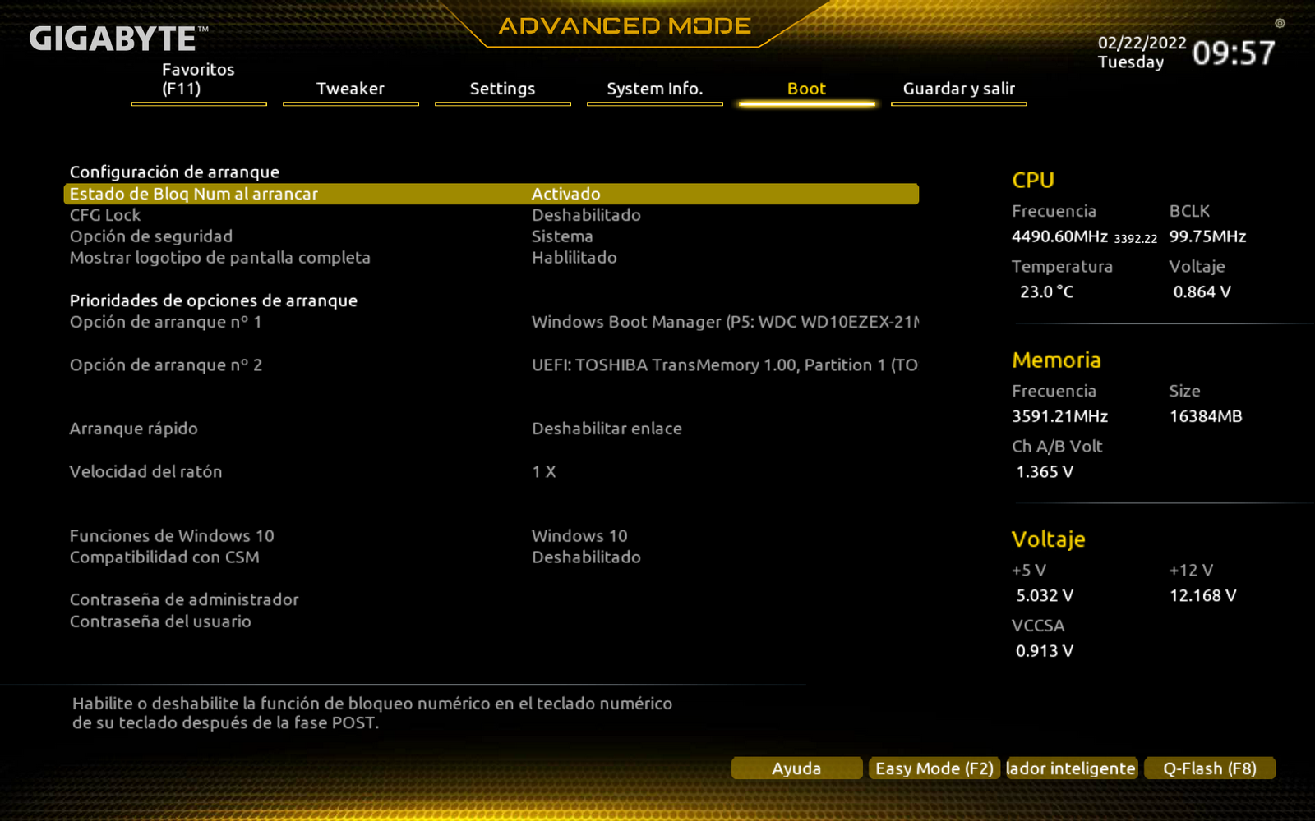Select Estado de Bloq Num al arrancar row
The image size is (1315, 821).
pos(491,194)
